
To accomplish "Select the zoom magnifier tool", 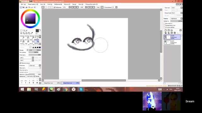I will click(24, 33).
